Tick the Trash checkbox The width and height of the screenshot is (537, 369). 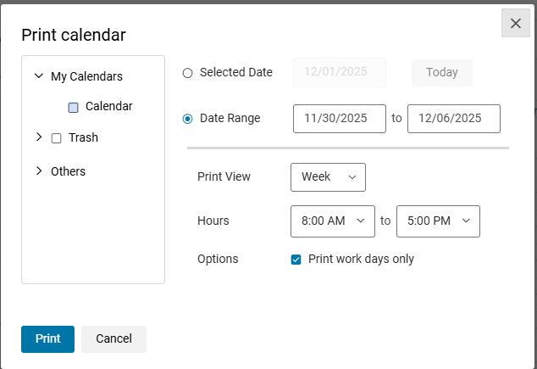pyautogui.click(x=57, y=138)
